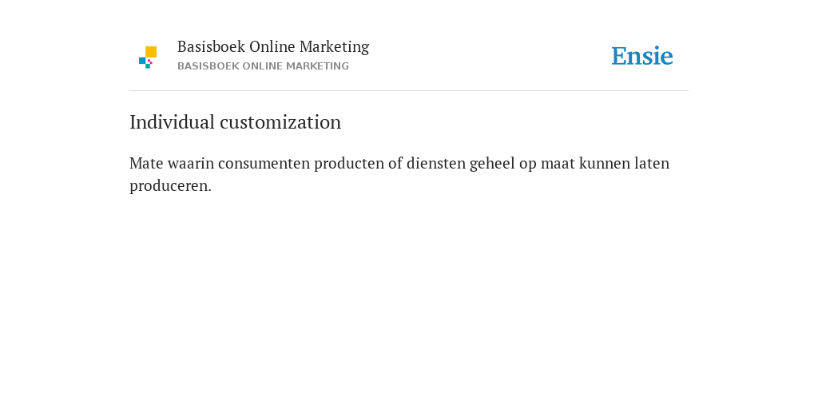
Task: Click the word diensten in the definition
Action: click(x=435, y=163)
